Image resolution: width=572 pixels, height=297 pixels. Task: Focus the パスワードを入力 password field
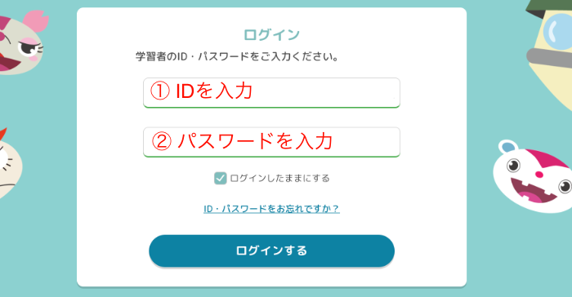click(272, 142)
